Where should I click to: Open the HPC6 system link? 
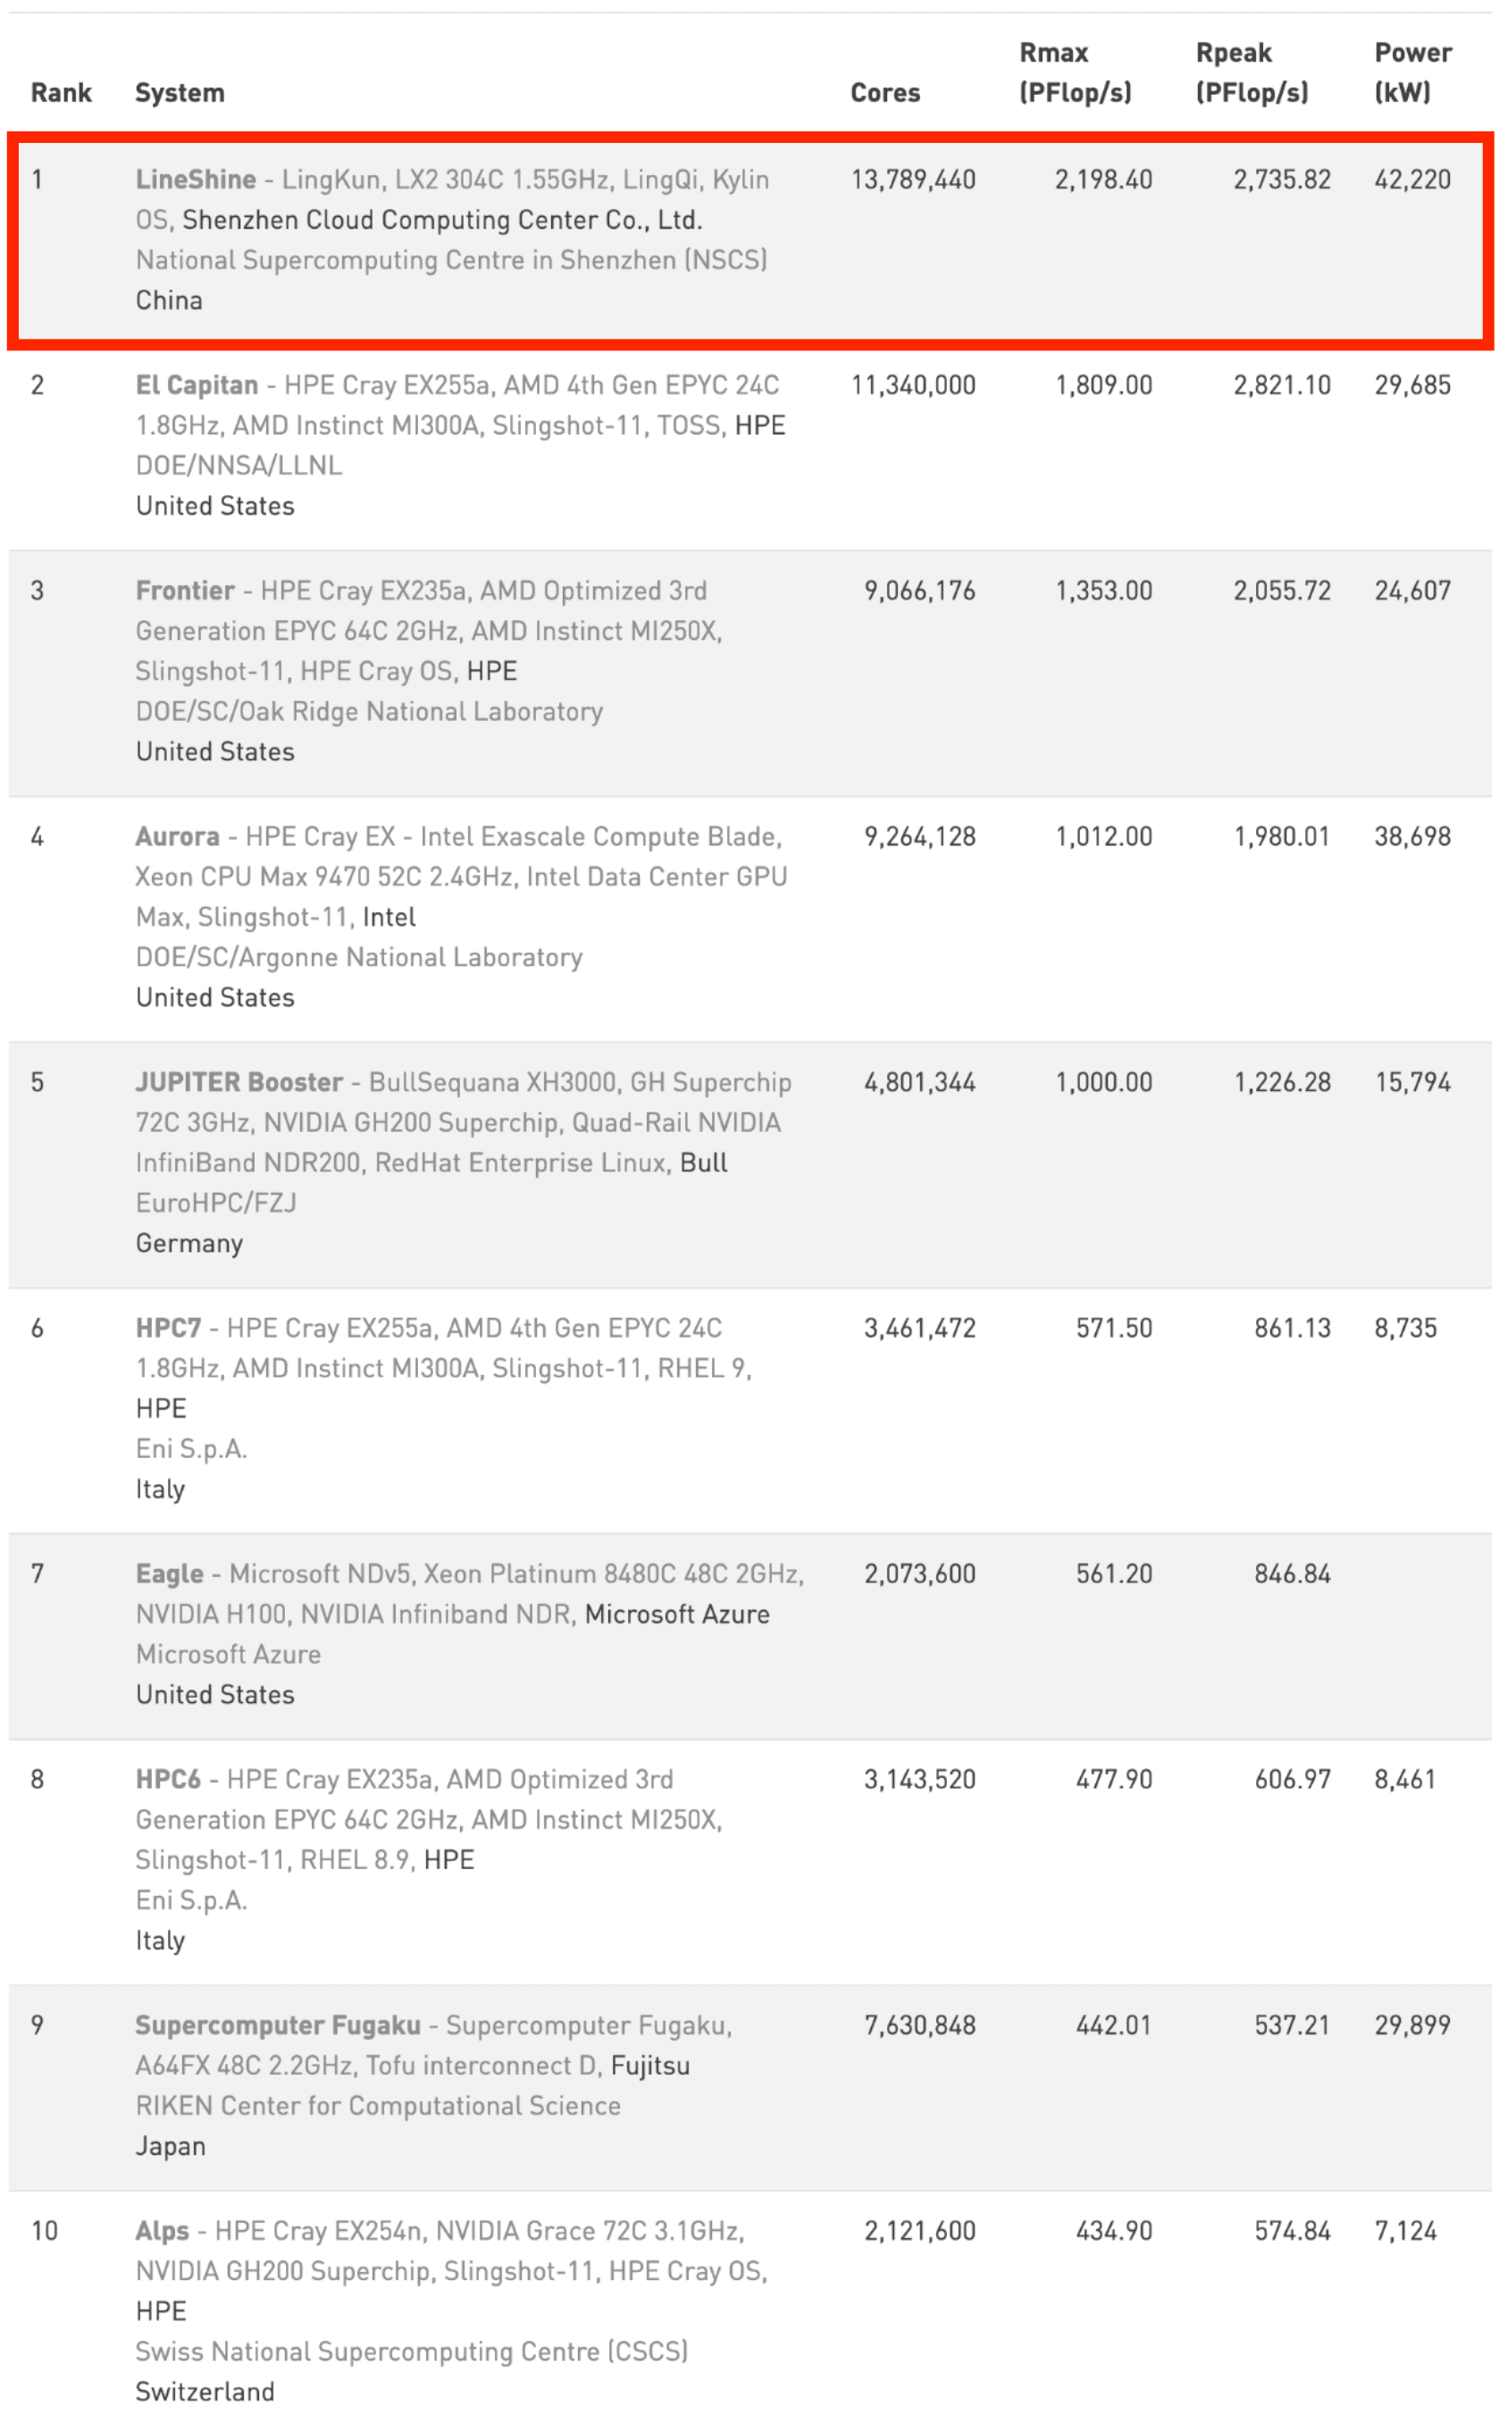pos(168,1780)
